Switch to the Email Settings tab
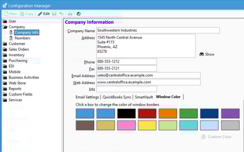This screenshot has height=152, width=244. coord(87,97)
